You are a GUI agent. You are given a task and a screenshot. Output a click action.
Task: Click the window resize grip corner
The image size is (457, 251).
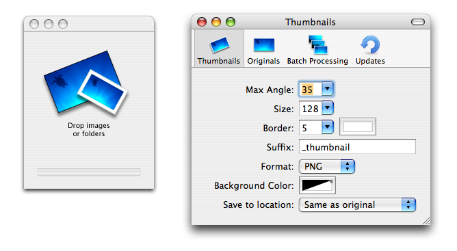point(426,222)
